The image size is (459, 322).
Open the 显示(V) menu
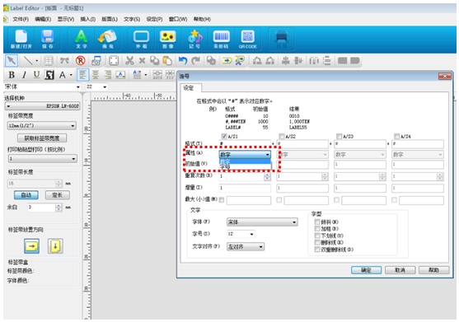click(x=66, y=19)
